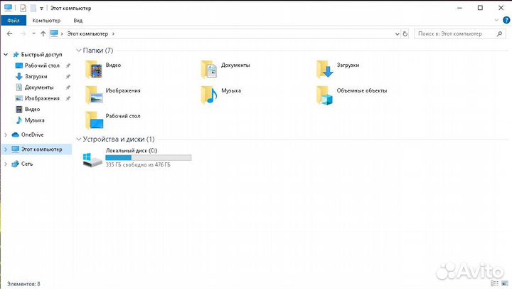Viewport: 512px width, 289px height.
Task: Click the refresh button in address bar
Action: pos(405,33)
